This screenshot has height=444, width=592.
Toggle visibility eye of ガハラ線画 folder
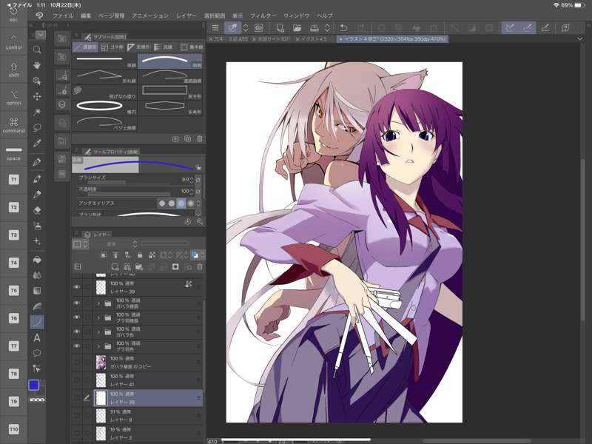(x=77, y=303)
